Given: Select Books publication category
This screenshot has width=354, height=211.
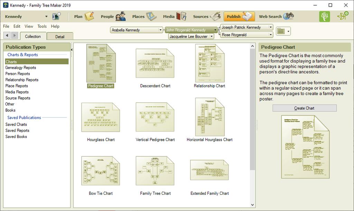Looking at the screenshot, I should (10, 110).
